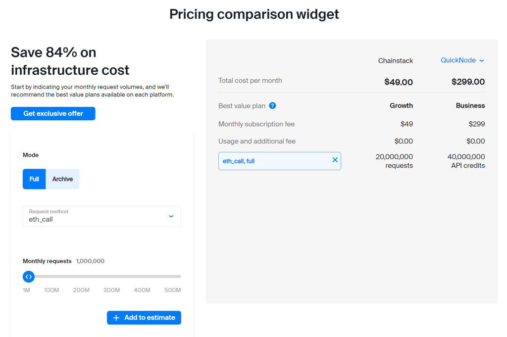The image size is (507, 337).
Task: Click the 1M tick label under slider
Action: (x=26, y=290)
